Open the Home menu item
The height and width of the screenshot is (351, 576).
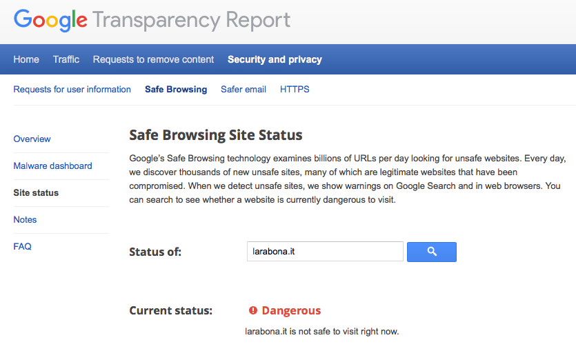click(26, 59)
